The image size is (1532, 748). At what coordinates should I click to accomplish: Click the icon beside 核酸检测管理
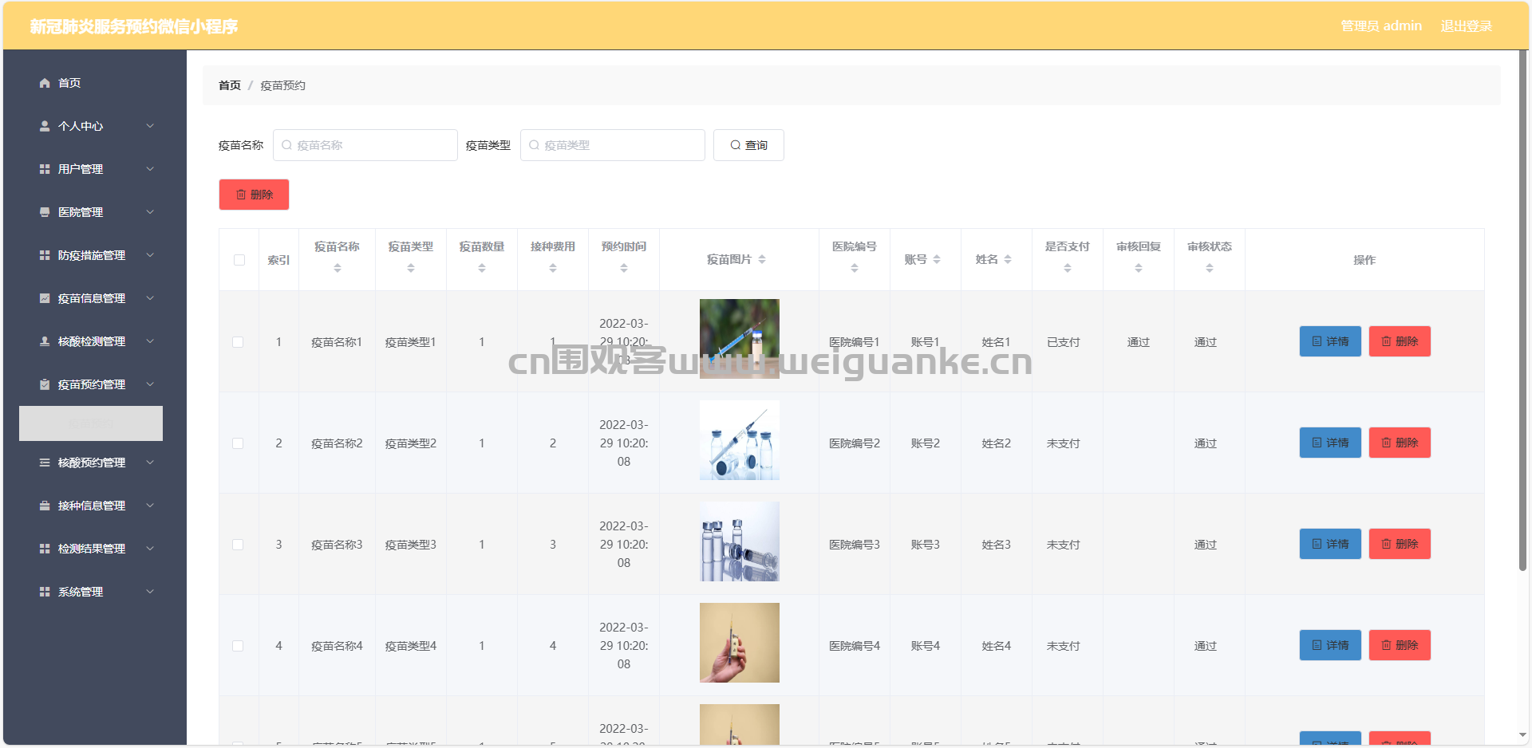point(45,341)
